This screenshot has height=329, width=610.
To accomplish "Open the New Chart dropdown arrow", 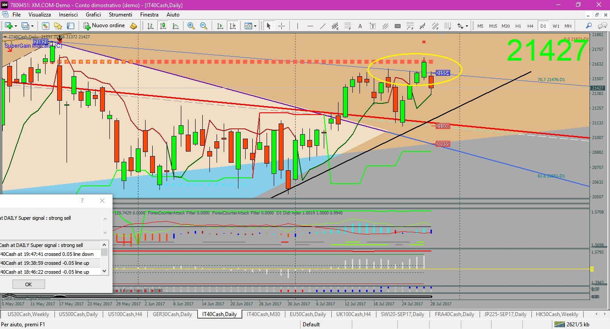I will [16, 26].
